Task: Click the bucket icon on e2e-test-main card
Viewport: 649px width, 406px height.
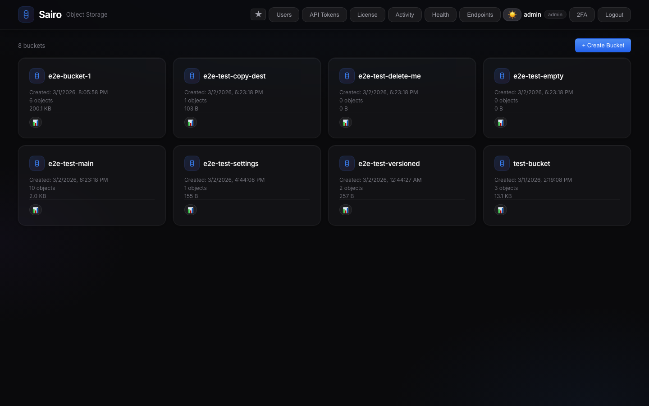Action: (x=37, y=163)
